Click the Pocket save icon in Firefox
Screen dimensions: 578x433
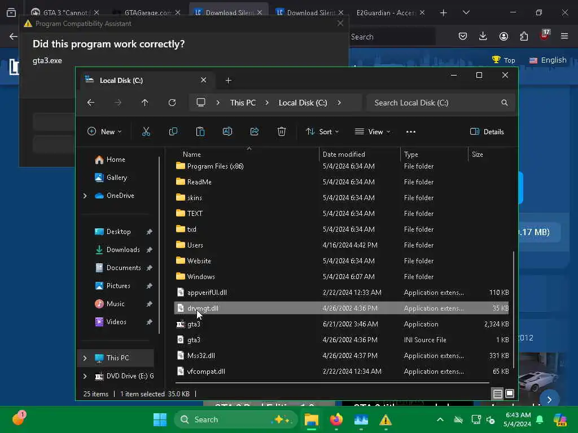tap(463, 36)
